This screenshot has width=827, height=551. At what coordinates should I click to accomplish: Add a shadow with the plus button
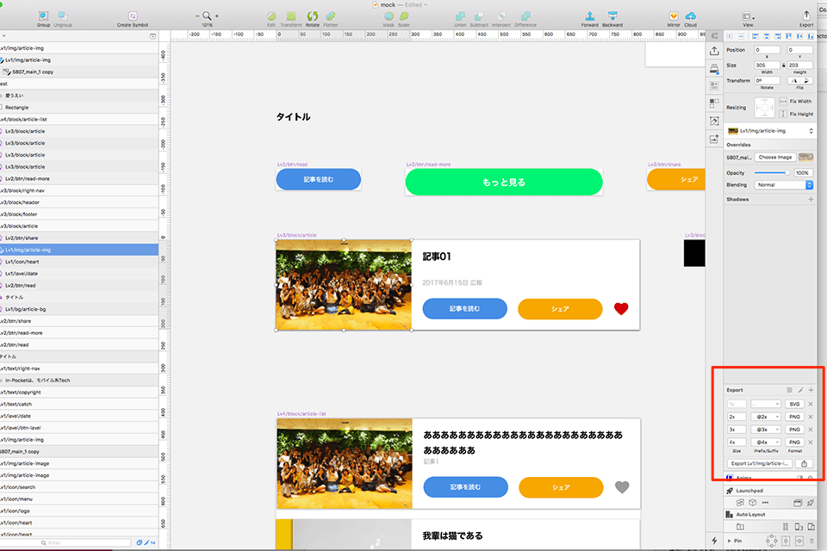pyautogui.click(x=811, y=200)
